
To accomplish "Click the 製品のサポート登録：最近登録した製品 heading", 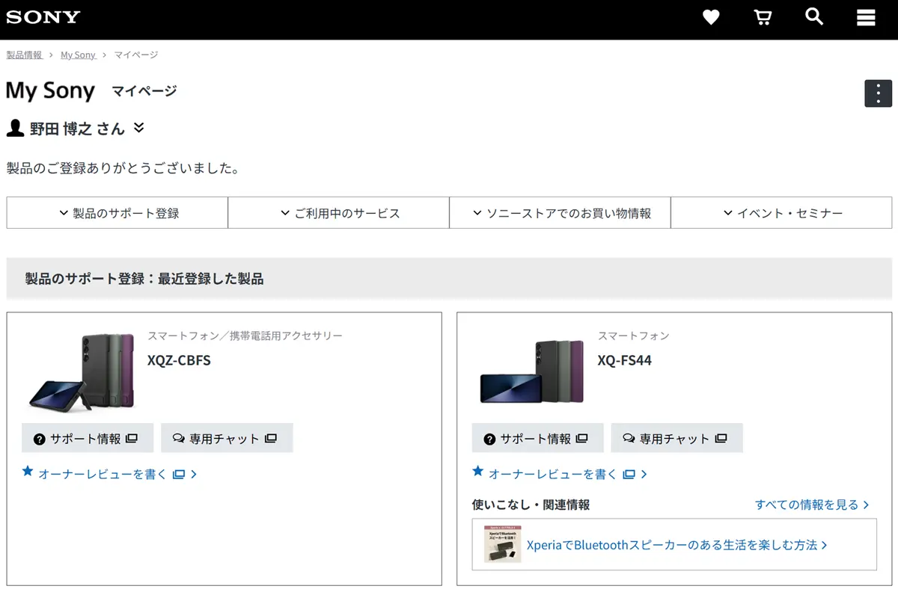I will (x=144, y=279).
